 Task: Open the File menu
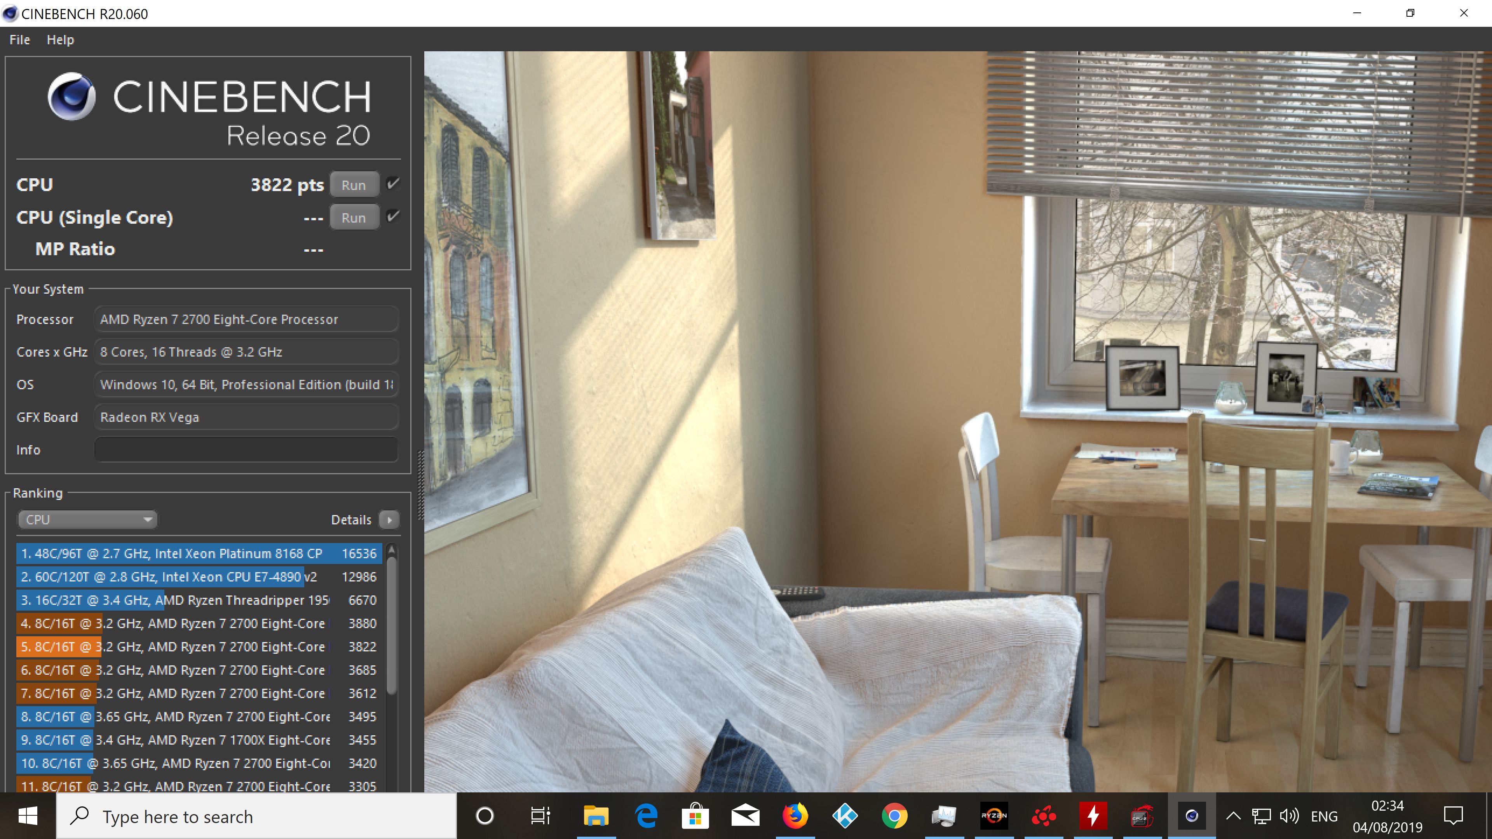pos(20,40)
